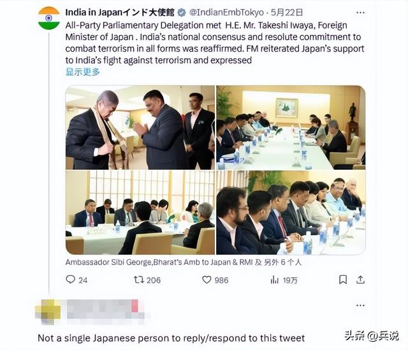The image size is (408, 350).
Task: Open bottom-left meeting room photo
Action: click(x=140, y=213)
